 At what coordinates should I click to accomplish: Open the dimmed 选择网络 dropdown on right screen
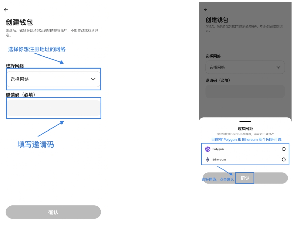point(245,67)
